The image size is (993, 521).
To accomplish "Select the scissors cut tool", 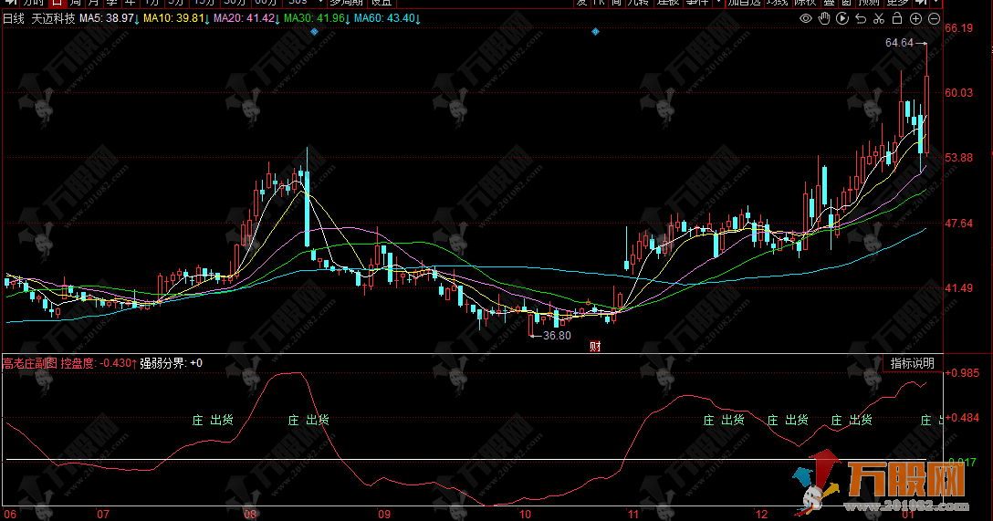I will 879,18.
